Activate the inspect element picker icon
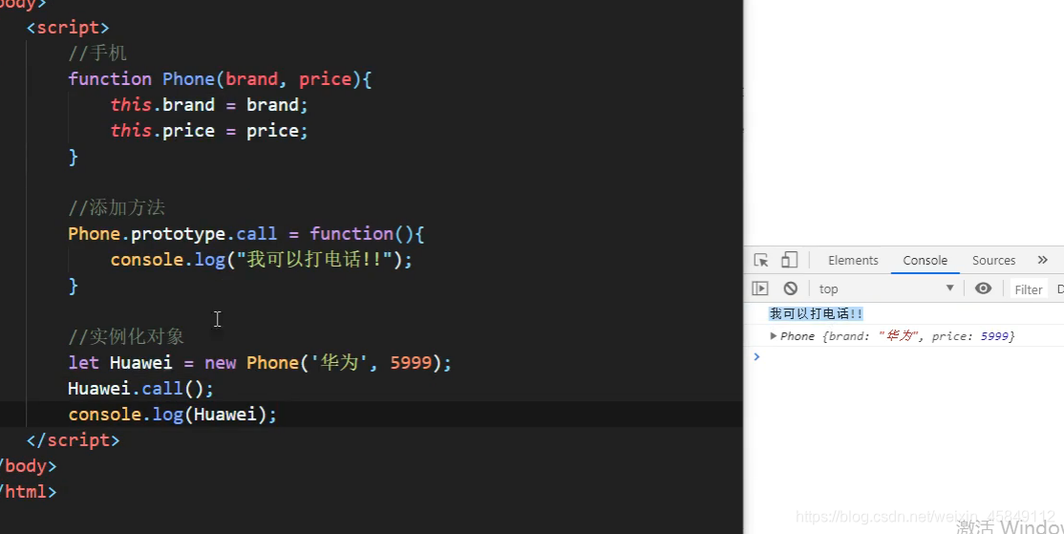The image size is (1064, 534). [x=760, y=260]
